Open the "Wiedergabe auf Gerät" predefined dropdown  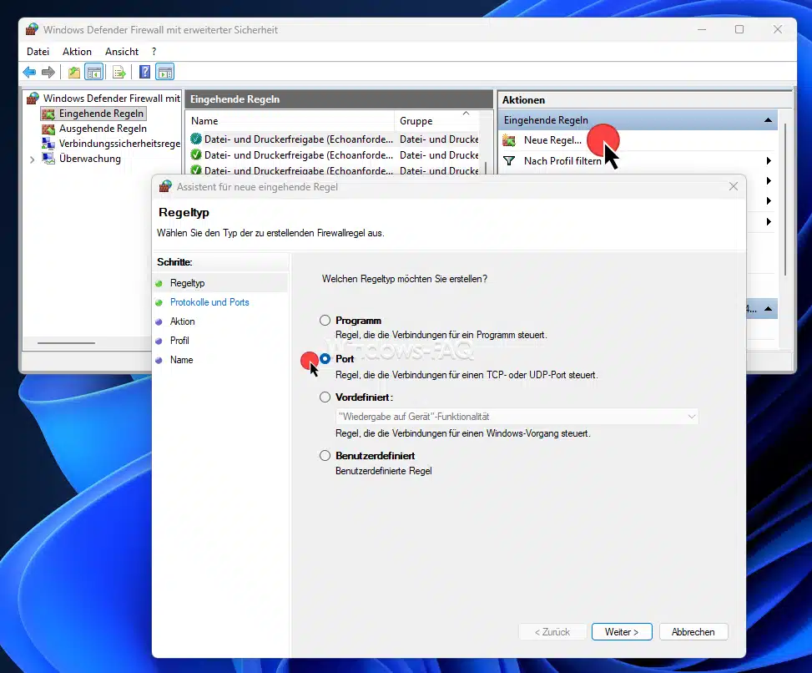[x=517, y=417]
